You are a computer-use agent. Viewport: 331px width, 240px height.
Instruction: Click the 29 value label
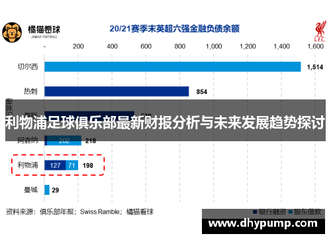55,190
